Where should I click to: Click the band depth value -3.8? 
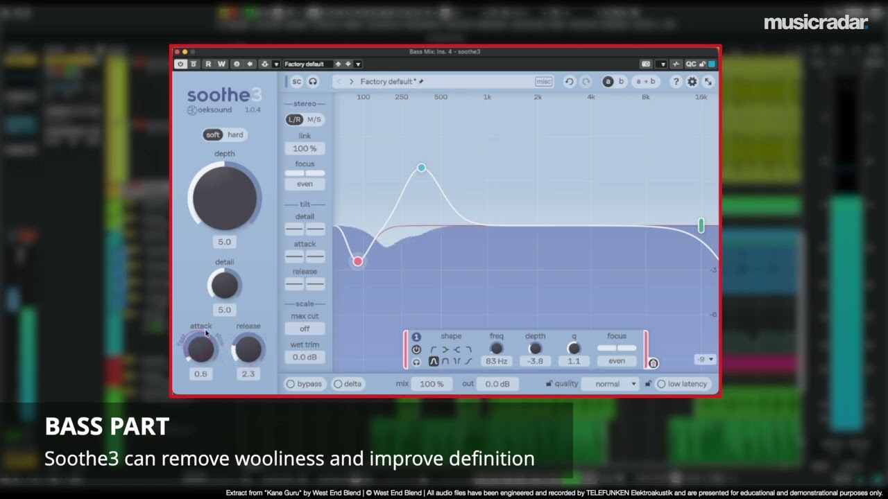535,361
